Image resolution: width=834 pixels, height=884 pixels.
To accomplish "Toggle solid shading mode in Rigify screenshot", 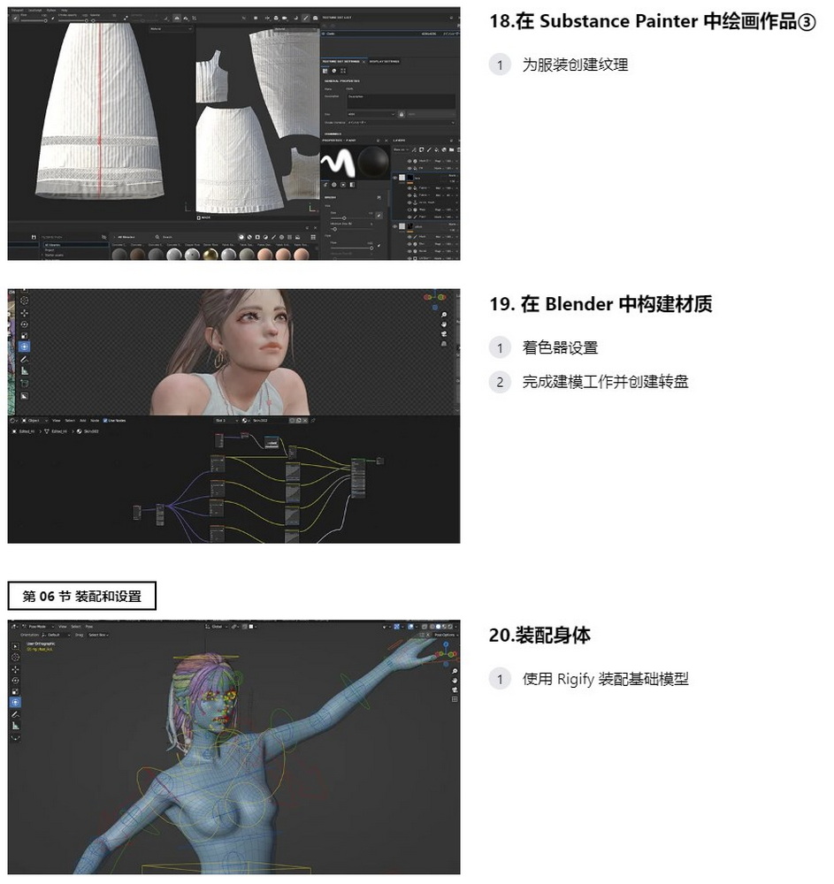I will pos(438,627).
